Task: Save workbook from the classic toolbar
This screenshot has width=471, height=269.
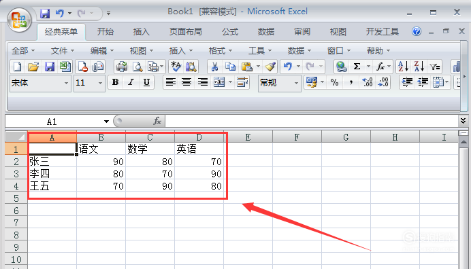Action: pyautogui.click(x=49, y=67)
